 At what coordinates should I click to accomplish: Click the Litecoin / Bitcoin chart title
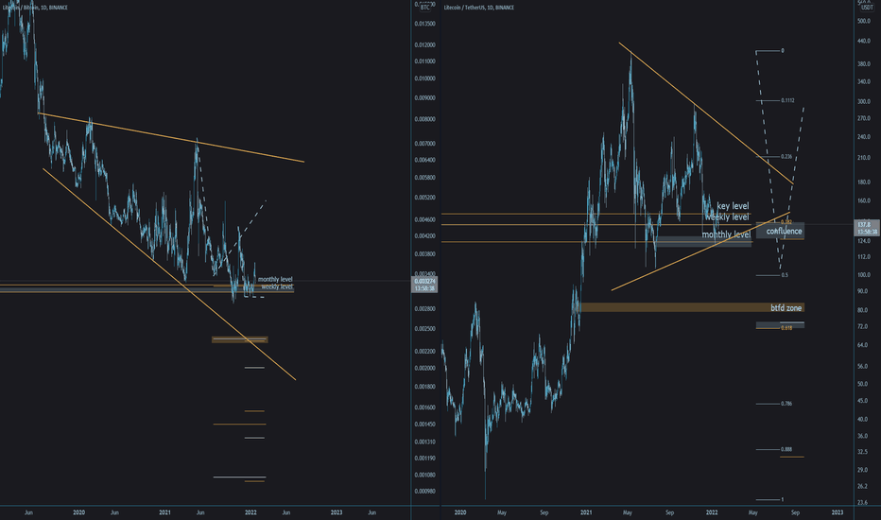(x=35, y=8)
